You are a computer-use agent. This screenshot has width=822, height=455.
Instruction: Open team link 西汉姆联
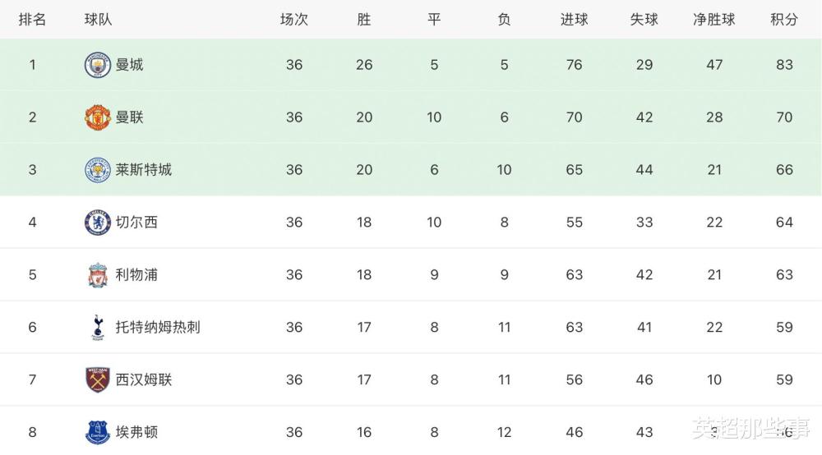coord(144,379)
